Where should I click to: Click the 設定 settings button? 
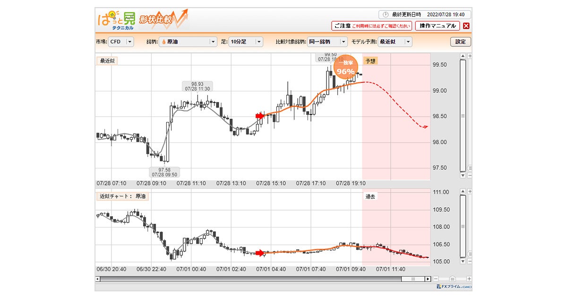point(461,42)
